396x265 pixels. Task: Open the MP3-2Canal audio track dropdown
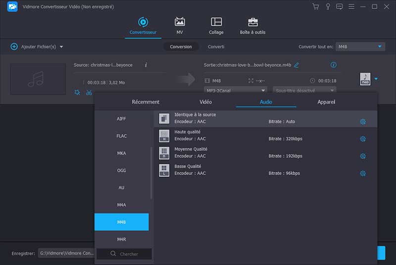tap(236, 90)
